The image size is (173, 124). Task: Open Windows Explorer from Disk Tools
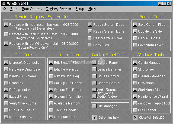pyautogui.click(x=6, y=76)
